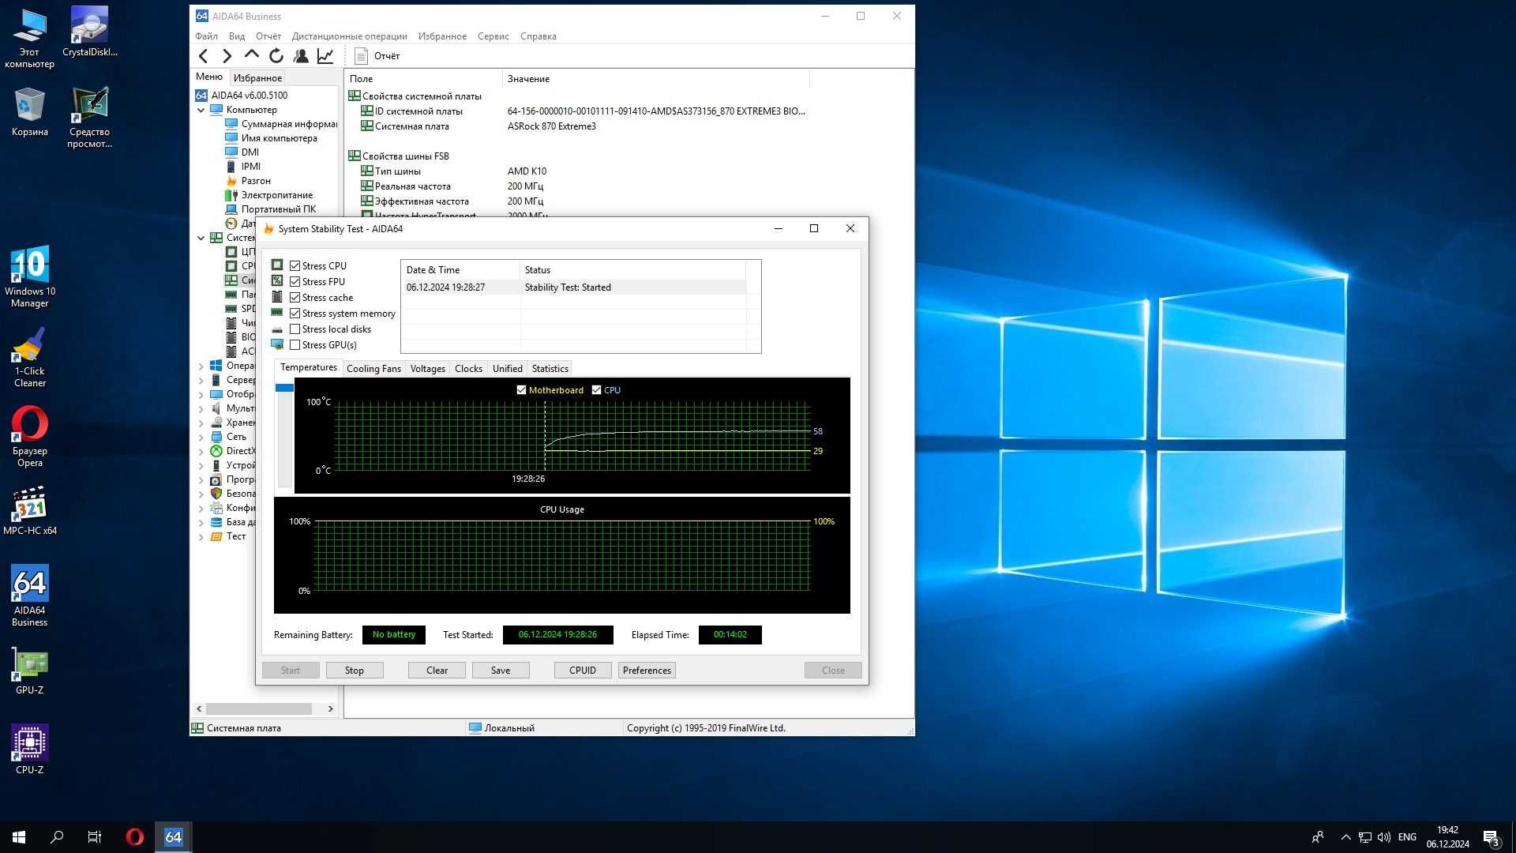Switch to the Избранное sidebar tab
The width and height of the screenshot is (1516, 853).
[257, 78]
